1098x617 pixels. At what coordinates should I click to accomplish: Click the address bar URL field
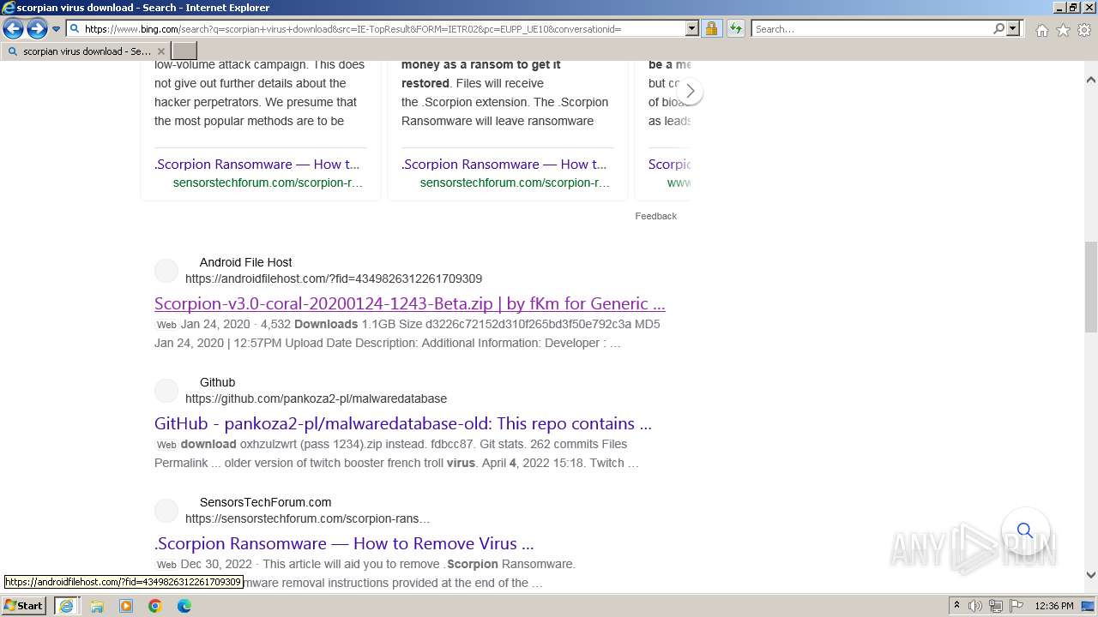pos(376,28)
